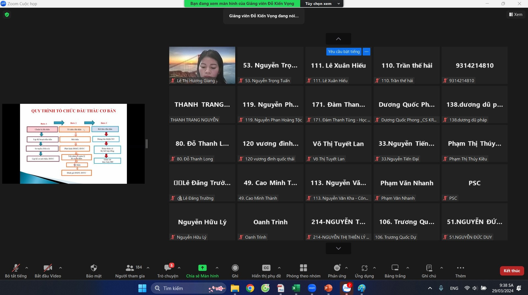Image resolution: width=528 pixels, height=295 pixels.
Task: Toggle captions with Hiển thị phụ đề
Action: tap(266, 268)
